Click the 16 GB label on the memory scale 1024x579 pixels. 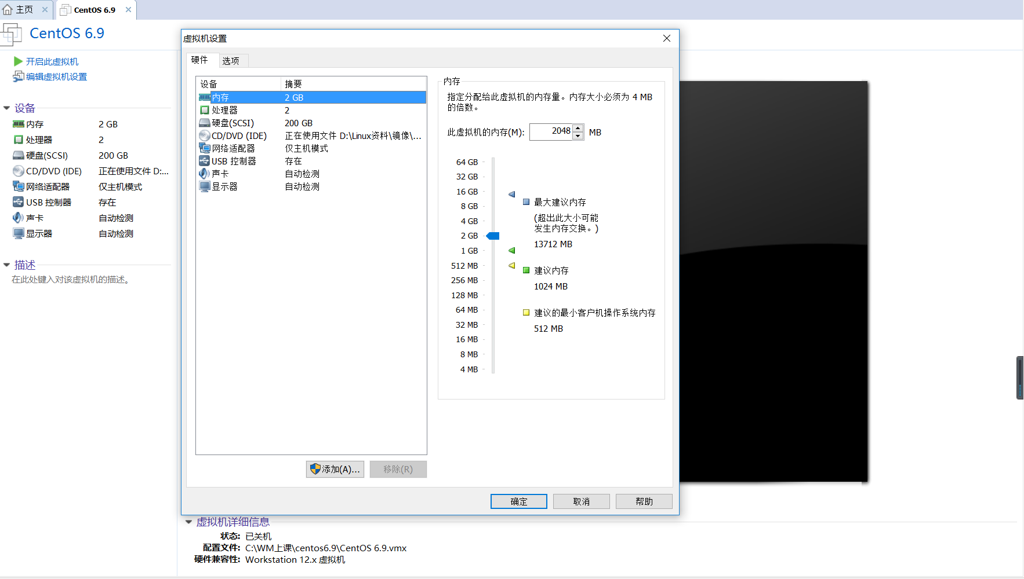point(467,192)
